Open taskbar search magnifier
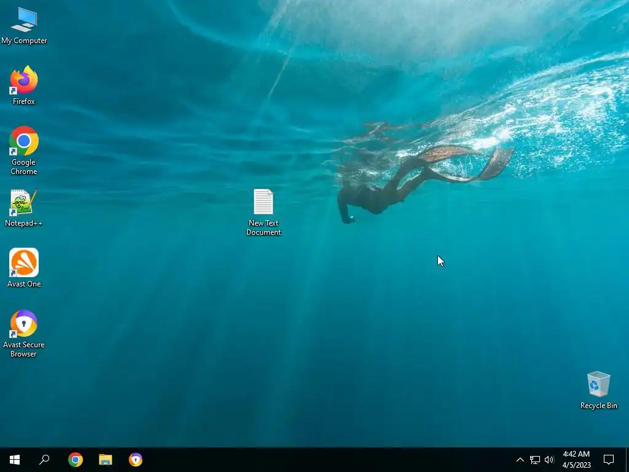The width and height of the screenshot is (629, 472). pos(44,460)
